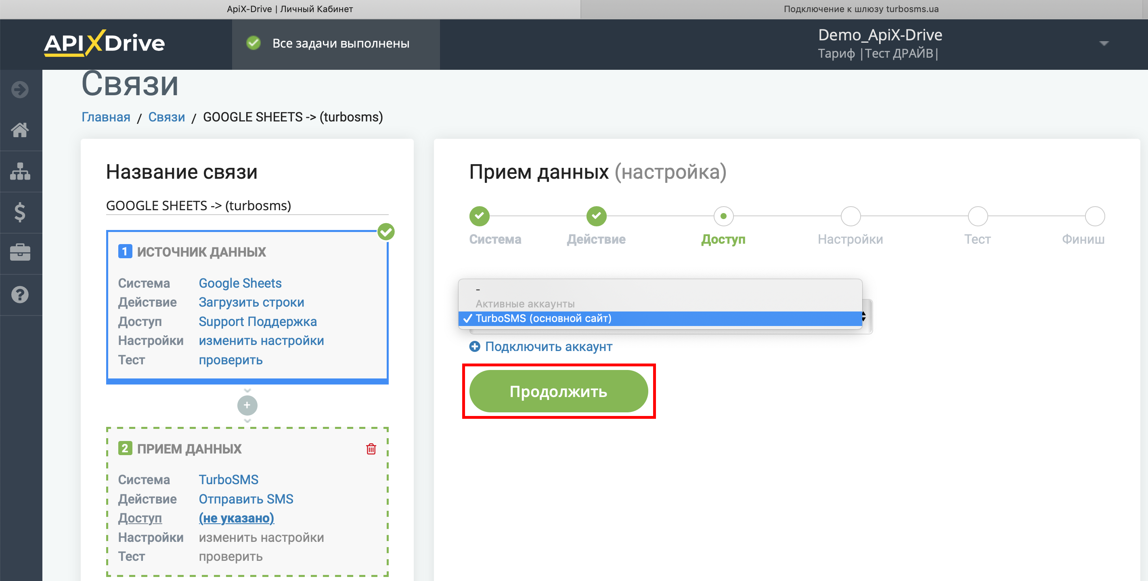Image resolution: width=1148 pixels, height=581 pixels.
Task: Open the briefcase icon in sidebar
Action: click(x=20, y=253)
